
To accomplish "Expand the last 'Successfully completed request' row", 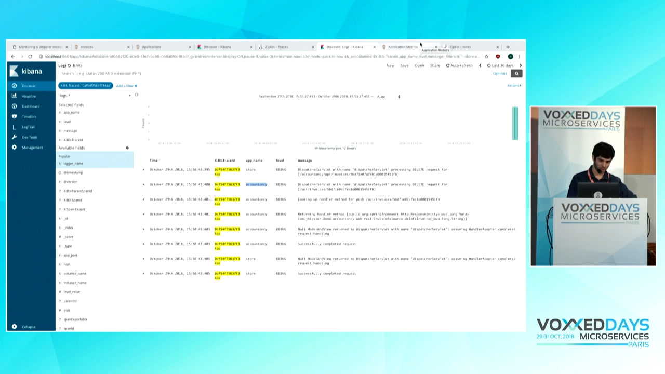I will [x=144, y=273].
